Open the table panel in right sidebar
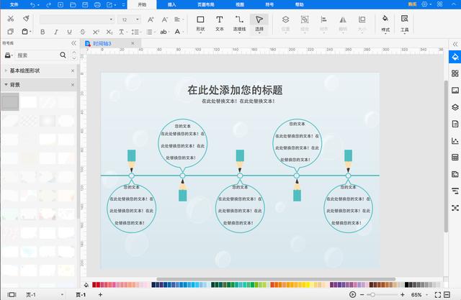The width and height of the screenshot is (461, 300). (455, 158)
